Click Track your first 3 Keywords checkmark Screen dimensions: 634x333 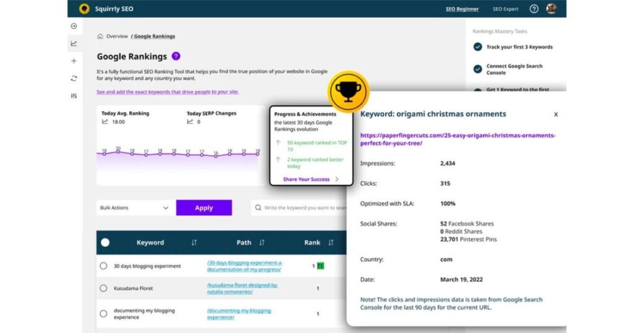click(477, 47)
